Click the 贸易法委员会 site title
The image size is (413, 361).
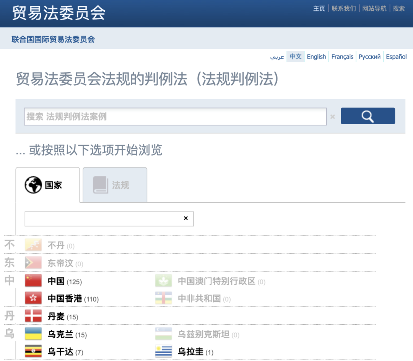click(59, 13)
